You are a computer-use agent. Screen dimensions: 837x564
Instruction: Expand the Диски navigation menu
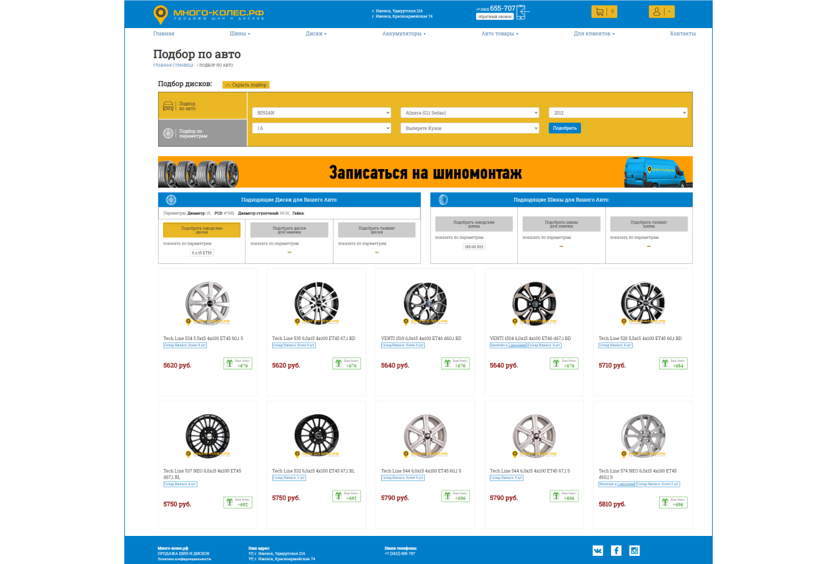(316, 34)
